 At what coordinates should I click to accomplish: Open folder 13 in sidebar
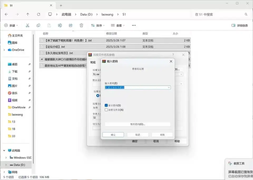[x=12, y=121]
